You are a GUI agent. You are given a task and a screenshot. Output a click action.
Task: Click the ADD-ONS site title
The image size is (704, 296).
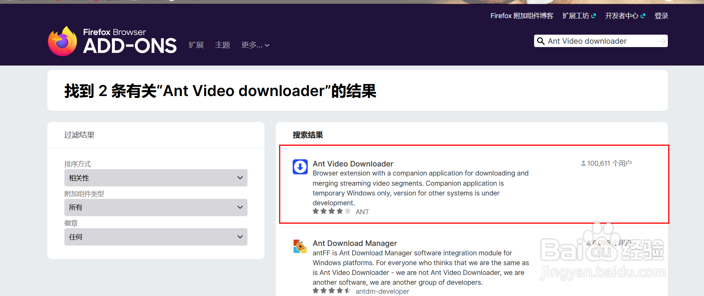[x=130, y=46]
